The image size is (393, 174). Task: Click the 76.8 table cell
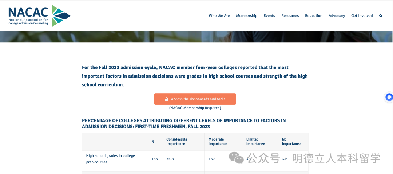(170, 159)
